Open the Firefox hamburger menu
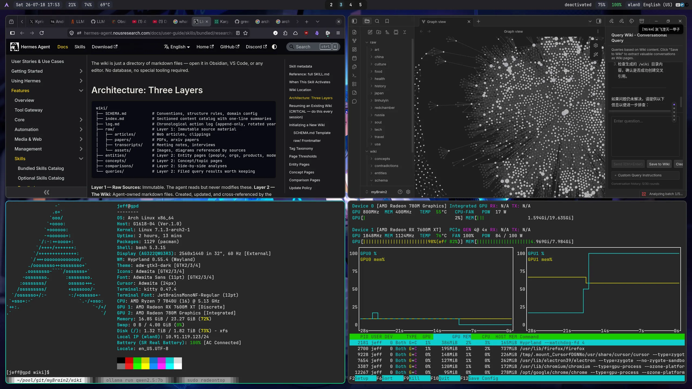This screenshot has width=692, height=389. [x=338, y=33]
